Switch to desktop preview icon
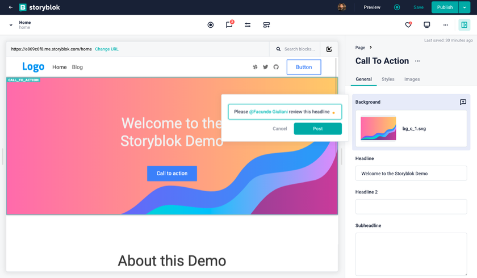Image resolution: width=477 pixels, height=278 pixels. coord(427,25)
